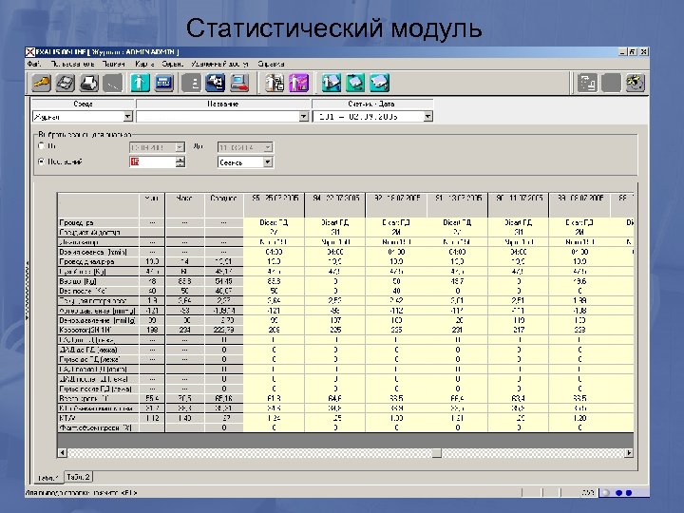The image size is (684, 513).
Task: Click the teal person-with-sheet icon
Action: click(332, 83)
